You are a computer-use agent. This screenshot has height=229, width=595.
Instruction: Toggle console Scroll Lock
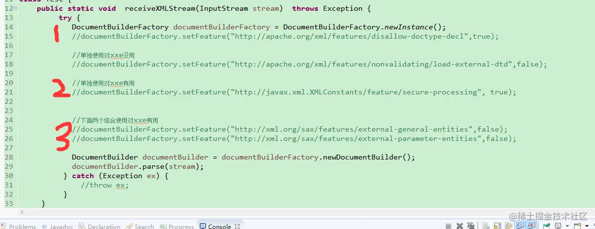(x=497, y=226)
